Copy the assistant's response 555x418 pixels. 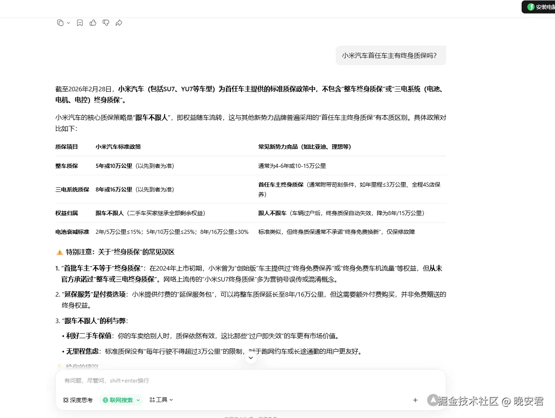(60, 23)
